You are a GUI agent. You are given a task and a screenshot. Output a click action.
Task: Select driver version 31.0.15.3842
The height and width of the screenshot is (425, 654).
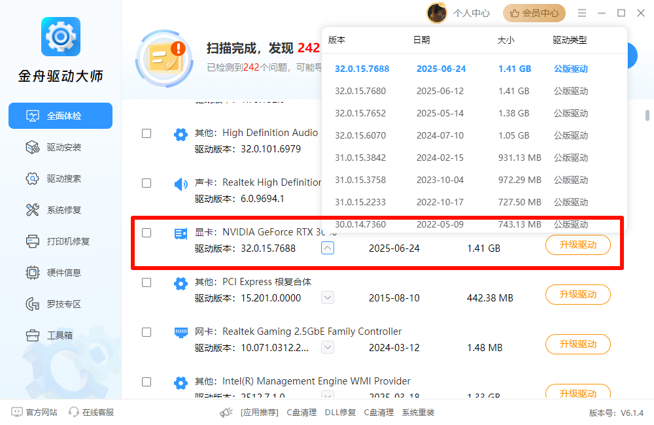(x=474, y=158)
